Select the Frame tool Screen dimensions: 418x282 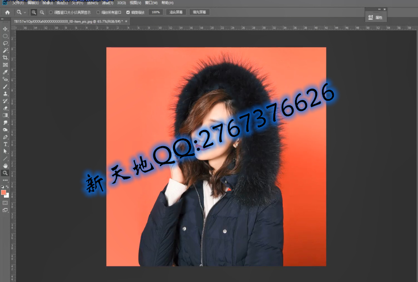(5, 65)
